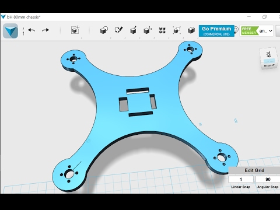The height and width of the screenshot is (210, 280).
Task: Open the Modify tools icon
Action: (x=148, y=30)
